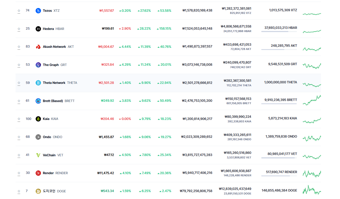Open the Theta Network name link
340x199 pixels.
pyautogui.click(x=54, y=83)
